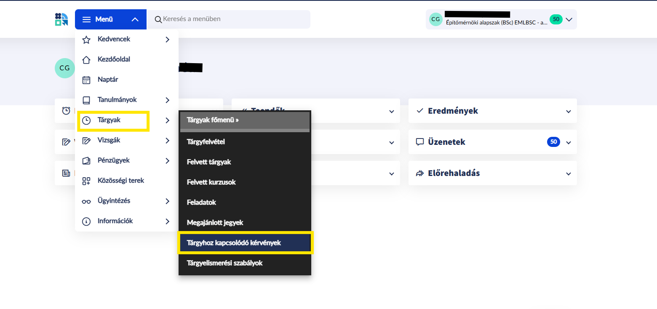Click the Kedvencek star icon

click(x=86, y=40)
